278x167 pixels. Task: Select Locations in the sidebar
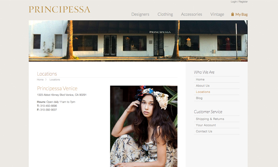pyautogui.click(x=203, y=92)
